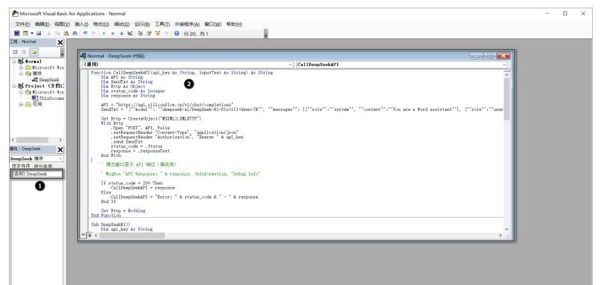603x285 pixels.
Task: Switch to Full Module View button at code bottom-left
Action: coord(90,235)
